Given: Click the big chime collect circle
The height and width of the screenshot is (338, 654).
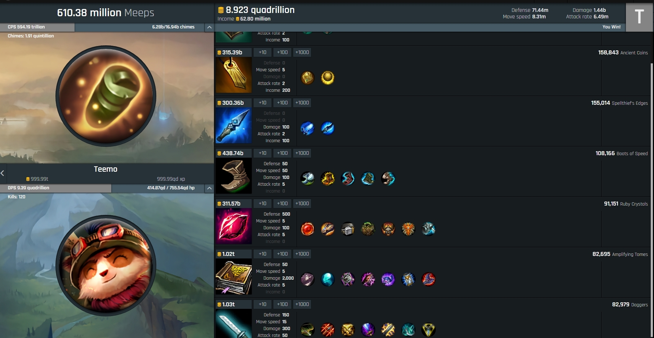Looking at the screenshot, I should tap(106, 96).
